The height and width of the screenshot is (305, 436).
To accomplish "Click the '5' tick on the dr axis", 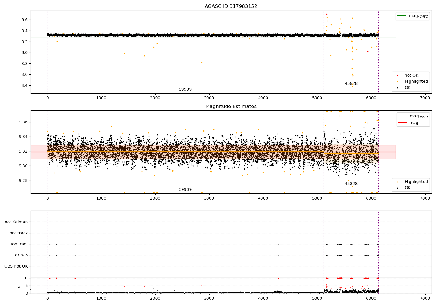I will (26, 286).
